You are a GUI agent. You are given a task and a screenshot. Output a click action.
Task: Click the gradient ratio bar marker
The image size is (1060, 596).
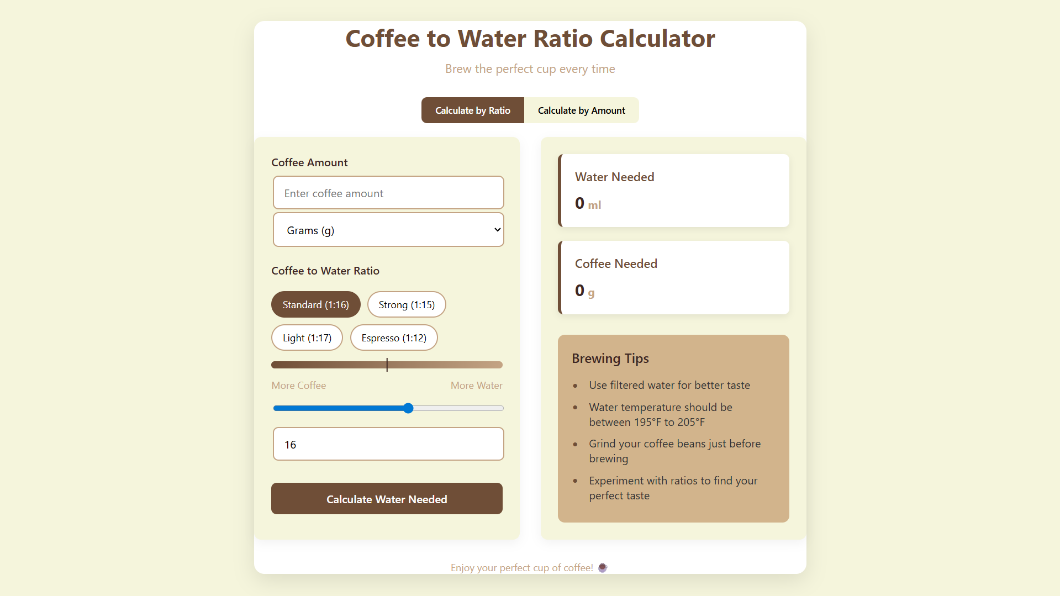click(387, 365)
